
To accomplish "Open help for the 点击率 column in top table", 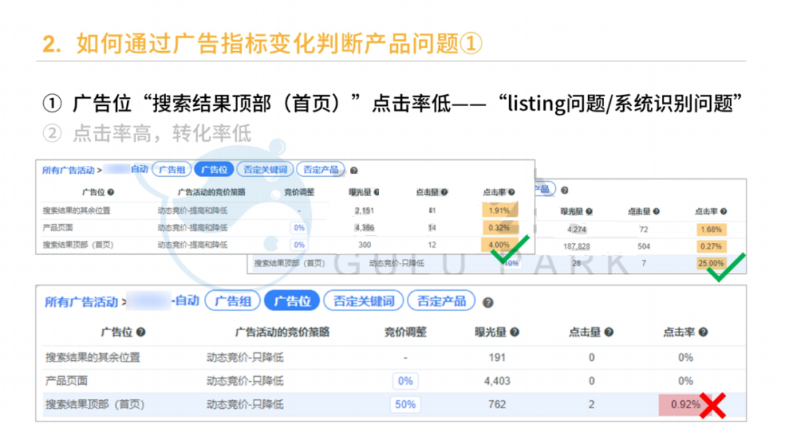I will pos(511,191).
